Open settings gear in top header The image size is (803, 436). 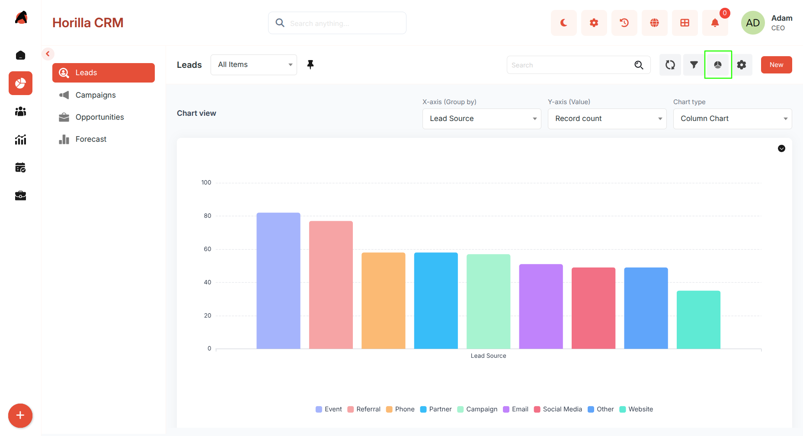pos(594,23)
